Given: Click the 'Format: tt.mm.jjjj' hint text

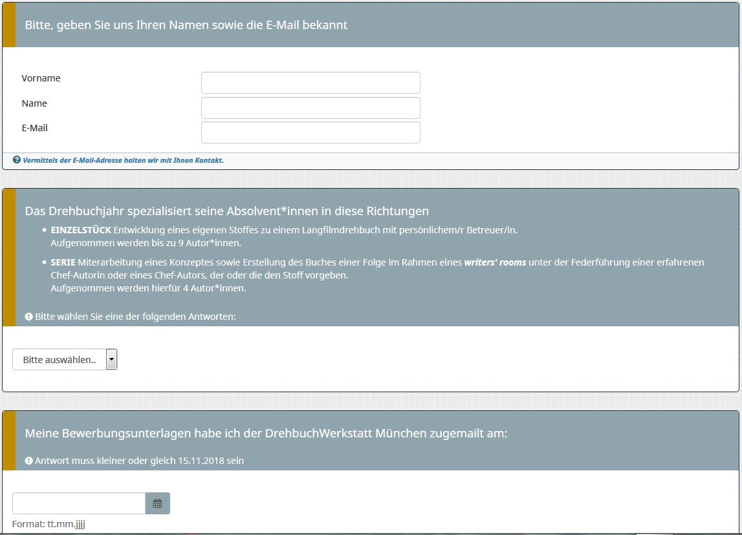Looking at the screenshot, I should pyautogui.click(x=49, y=524).
